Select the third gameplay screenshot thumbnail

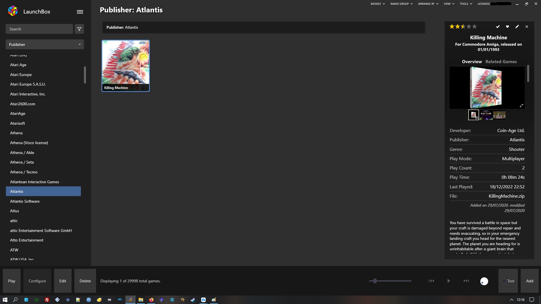point(499,115)
